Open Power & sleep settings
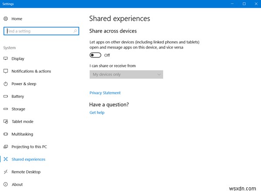 tap(24, 84)
